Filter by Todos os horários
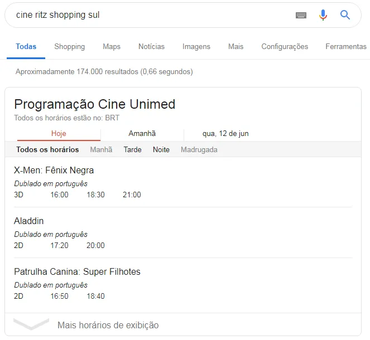Screen dimensions: 370x340 47,149
